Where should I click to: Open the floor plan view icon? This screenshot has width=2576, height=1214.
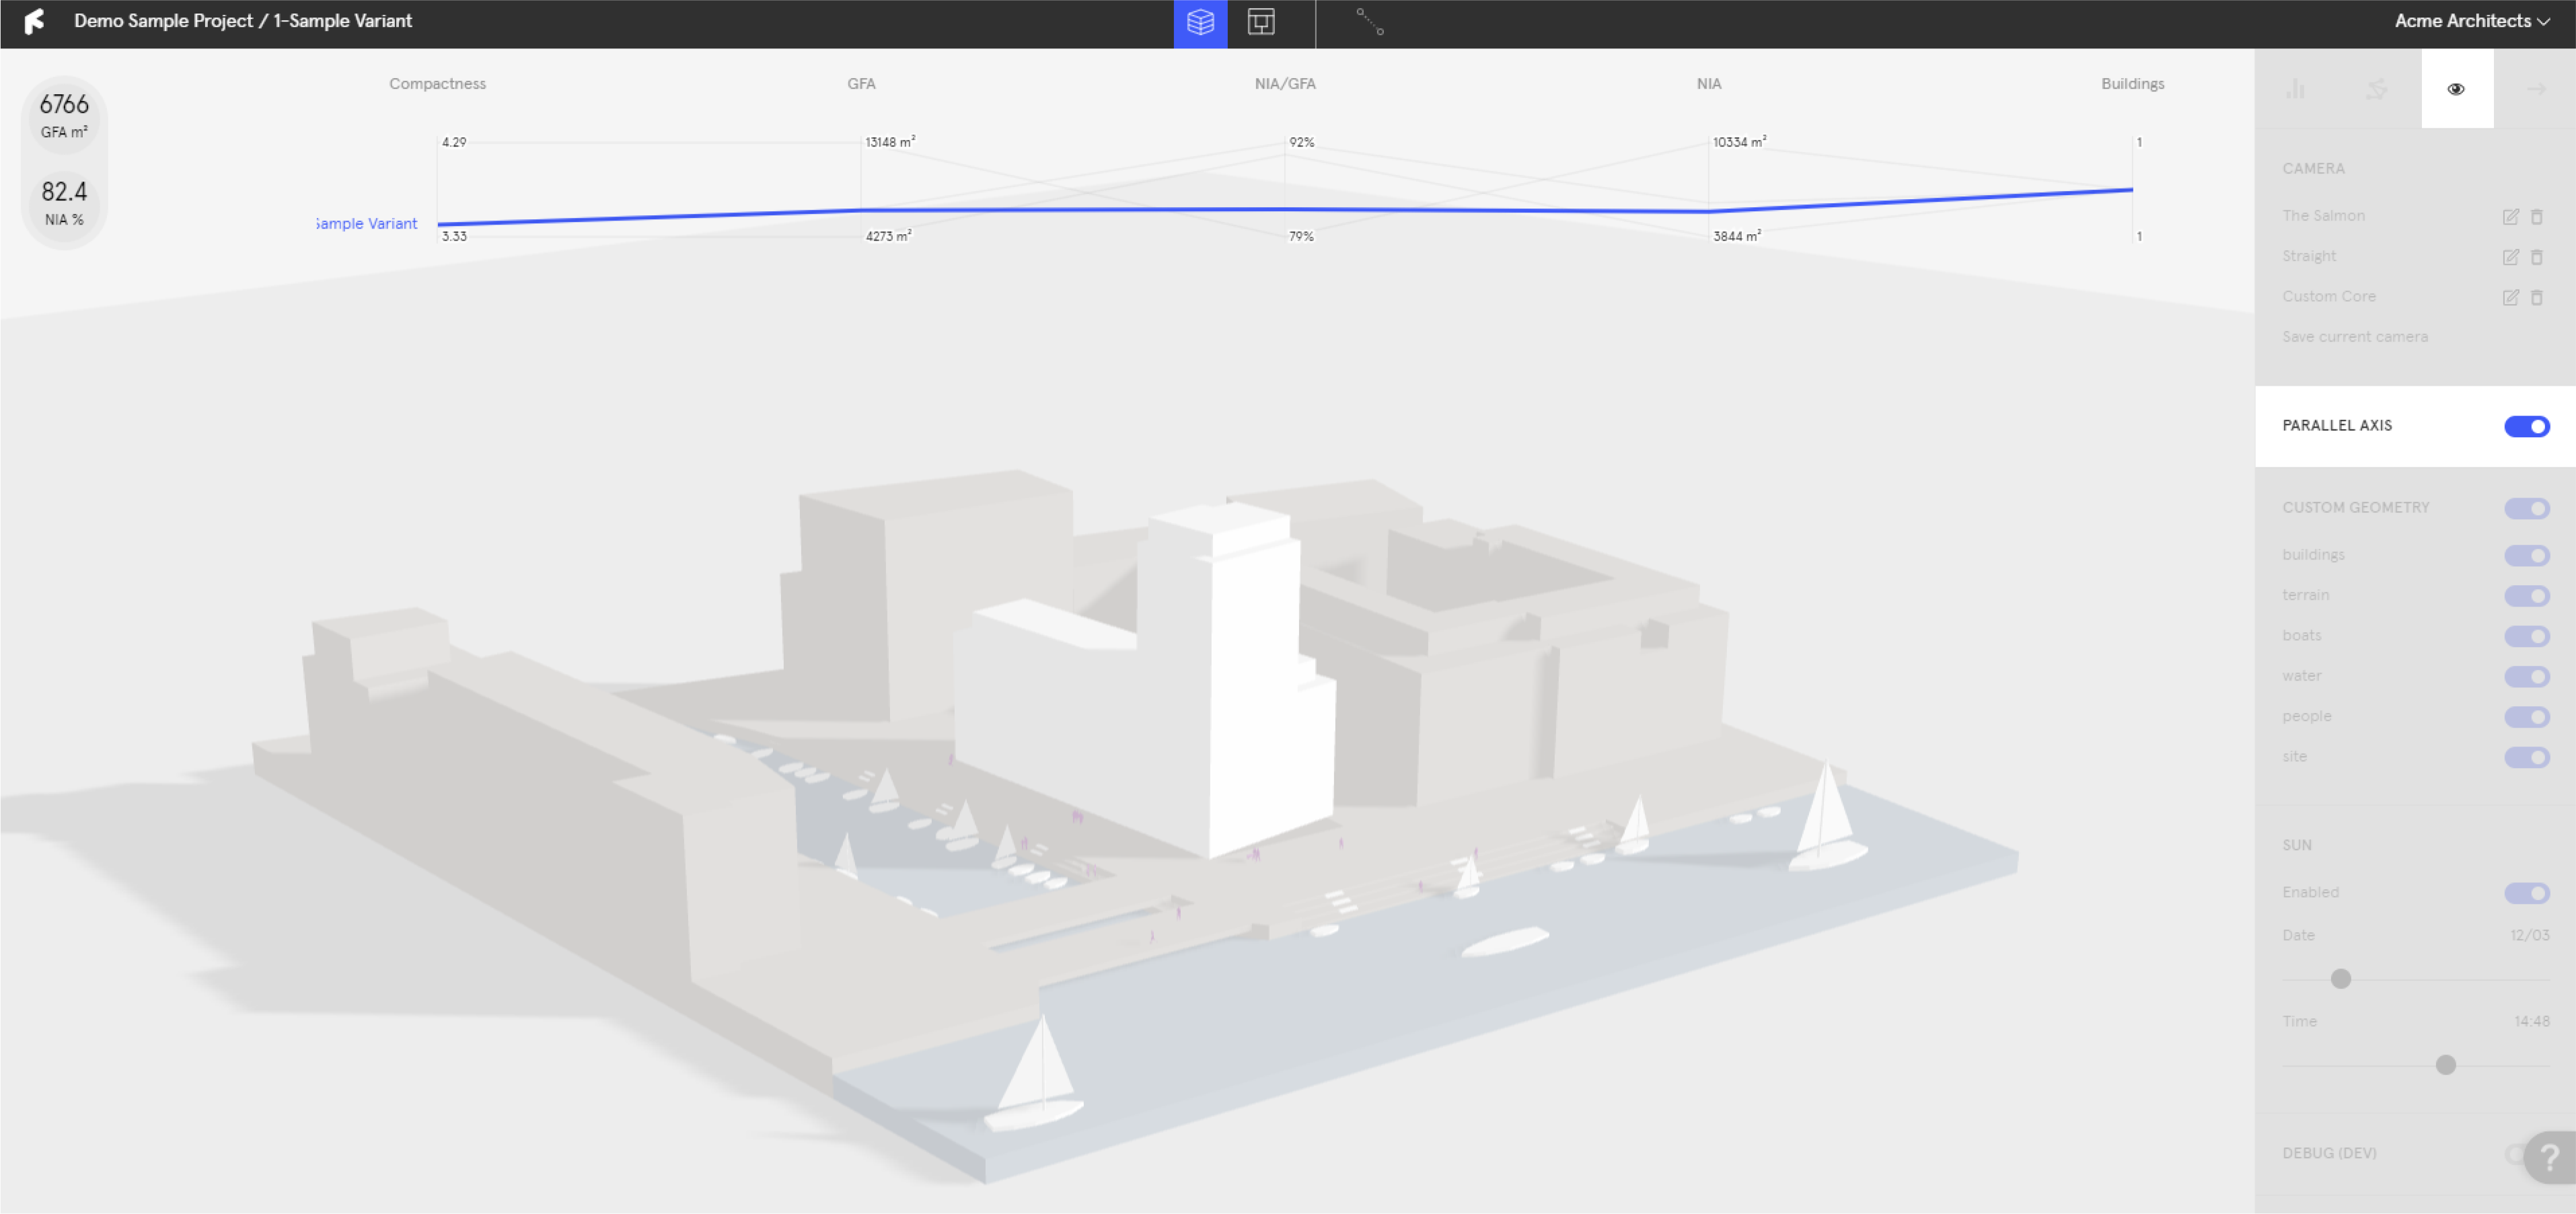tap(1261, 22)
